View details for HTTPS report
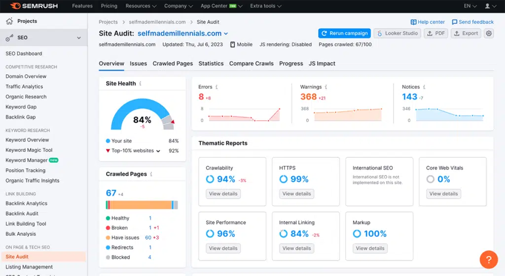The image size is (505, 276). point(296,194)
